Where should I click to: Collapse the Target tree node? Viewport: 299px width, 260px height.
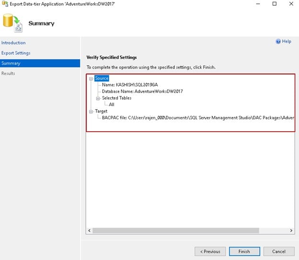(91, 111)
